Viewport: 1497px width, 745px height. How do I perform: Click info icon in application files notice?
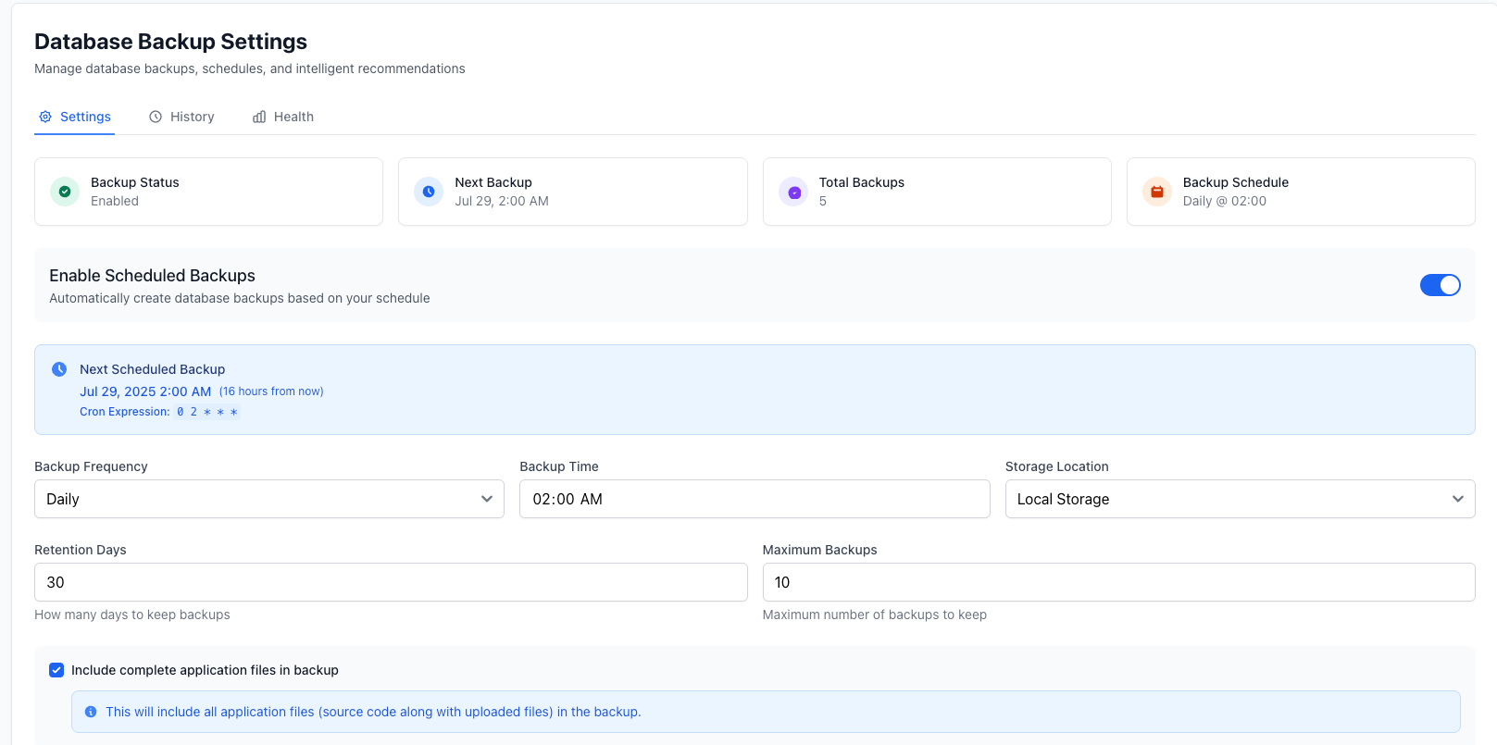tap(91, 712)
